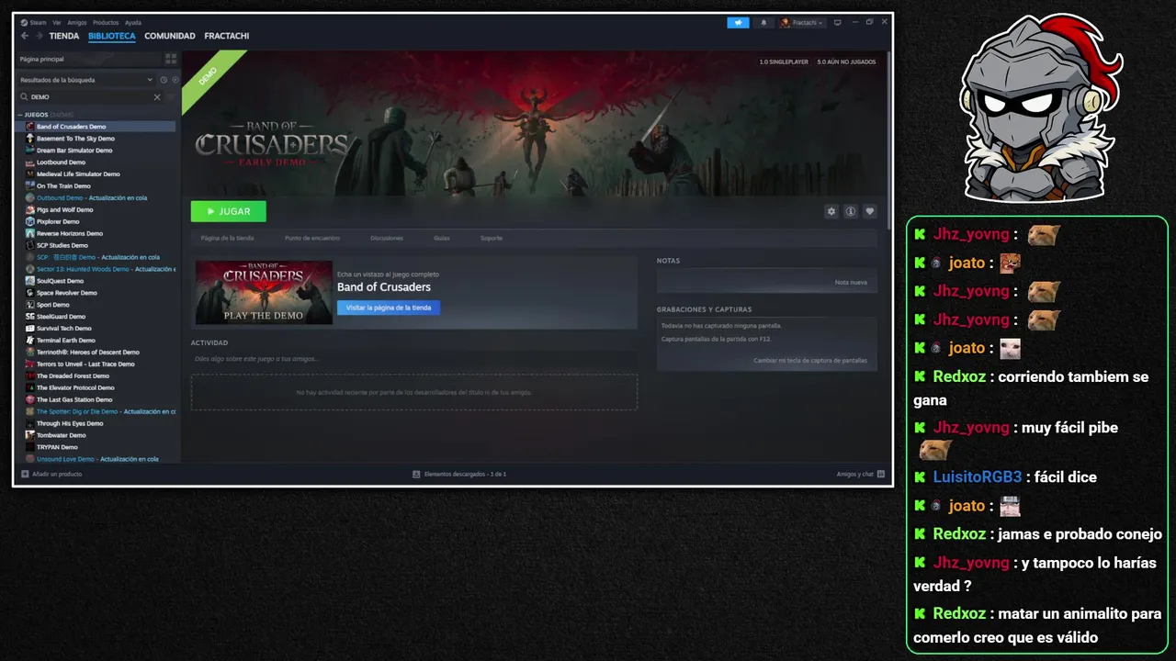Open Página de la tienda link
This screenshot has height=661, width=1176.
click(x=227, y=238)
